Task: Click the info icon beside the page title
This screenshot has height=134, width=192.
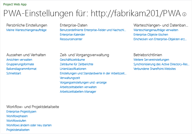Action: tap(184, 14)
